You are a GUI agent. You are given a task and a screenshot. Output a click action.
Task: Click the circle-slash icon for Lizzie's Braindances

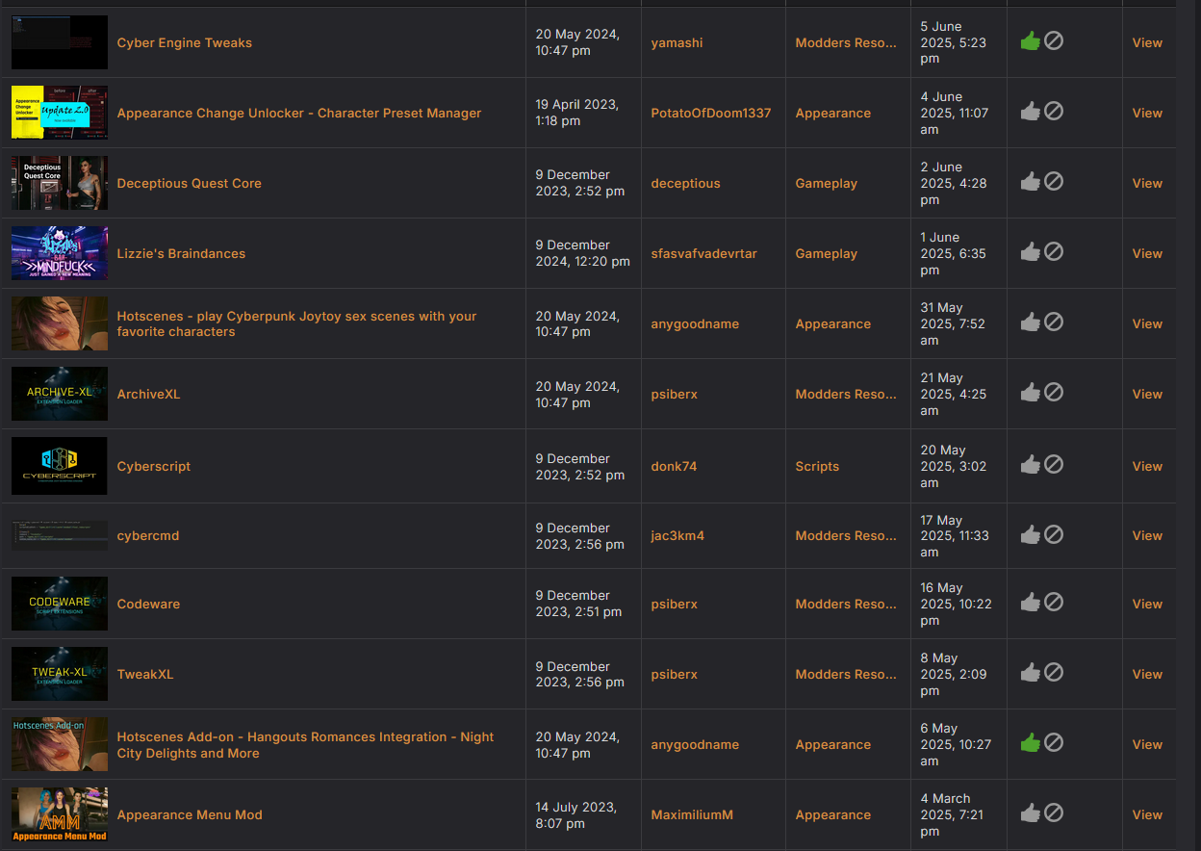1054,251
